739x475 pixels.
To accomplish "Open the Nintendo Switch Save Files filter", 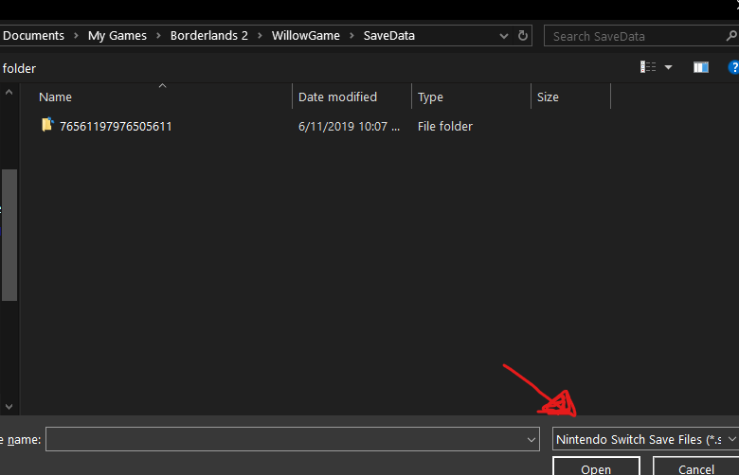I will click(x=645, y=439).
